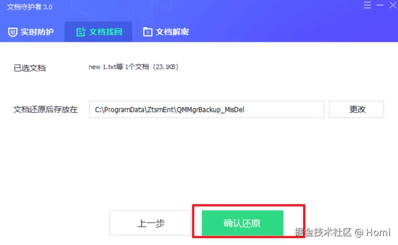This screenshot has width=398, height=245.
Task: Click the locked folder icon for 文档解密
Action: (x=147, y=32)
